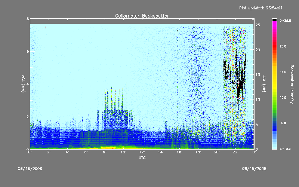This screenshot has height=187, width=299.
Task: Click the ">-25.0" colorbar maximum label
Action: coord(285,21)
